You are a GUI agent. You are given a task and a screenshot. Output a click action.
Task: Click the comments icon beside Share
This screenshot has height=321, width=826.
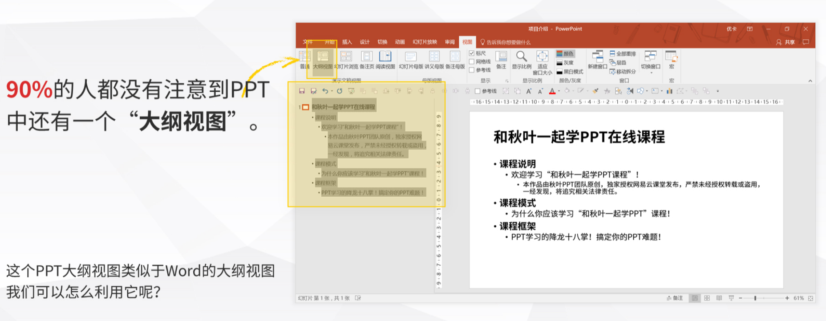click(806, 42)
